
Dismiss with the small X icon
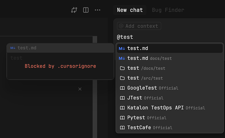click(80, 89)
